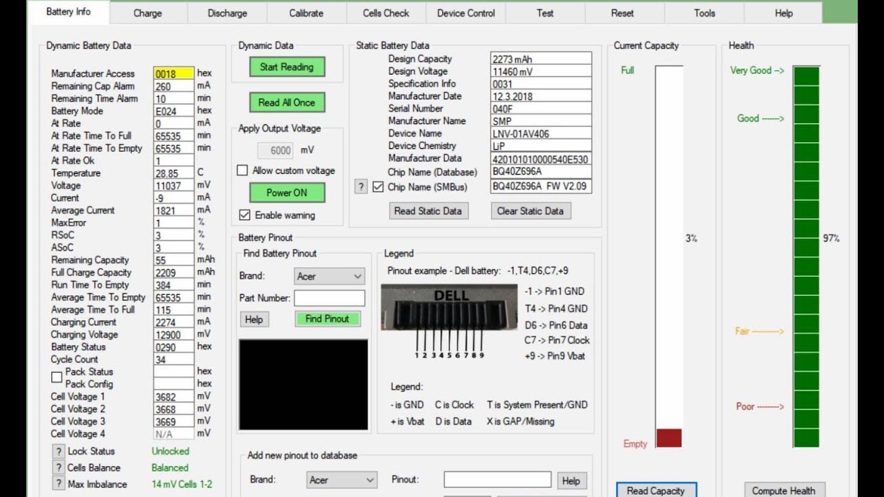Click Compute Health button
Viewport: 884px width, 497px height.
pos(783,491)
